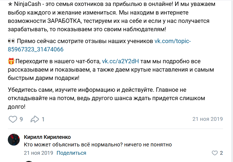Viewport: 233px width, 162px height.
Task: Click the comment's like count 2
Action: (221, 153)
